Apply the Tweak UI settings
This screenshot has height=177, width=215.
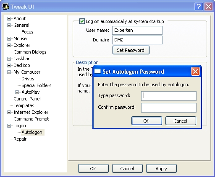click(x=161, y=169)
